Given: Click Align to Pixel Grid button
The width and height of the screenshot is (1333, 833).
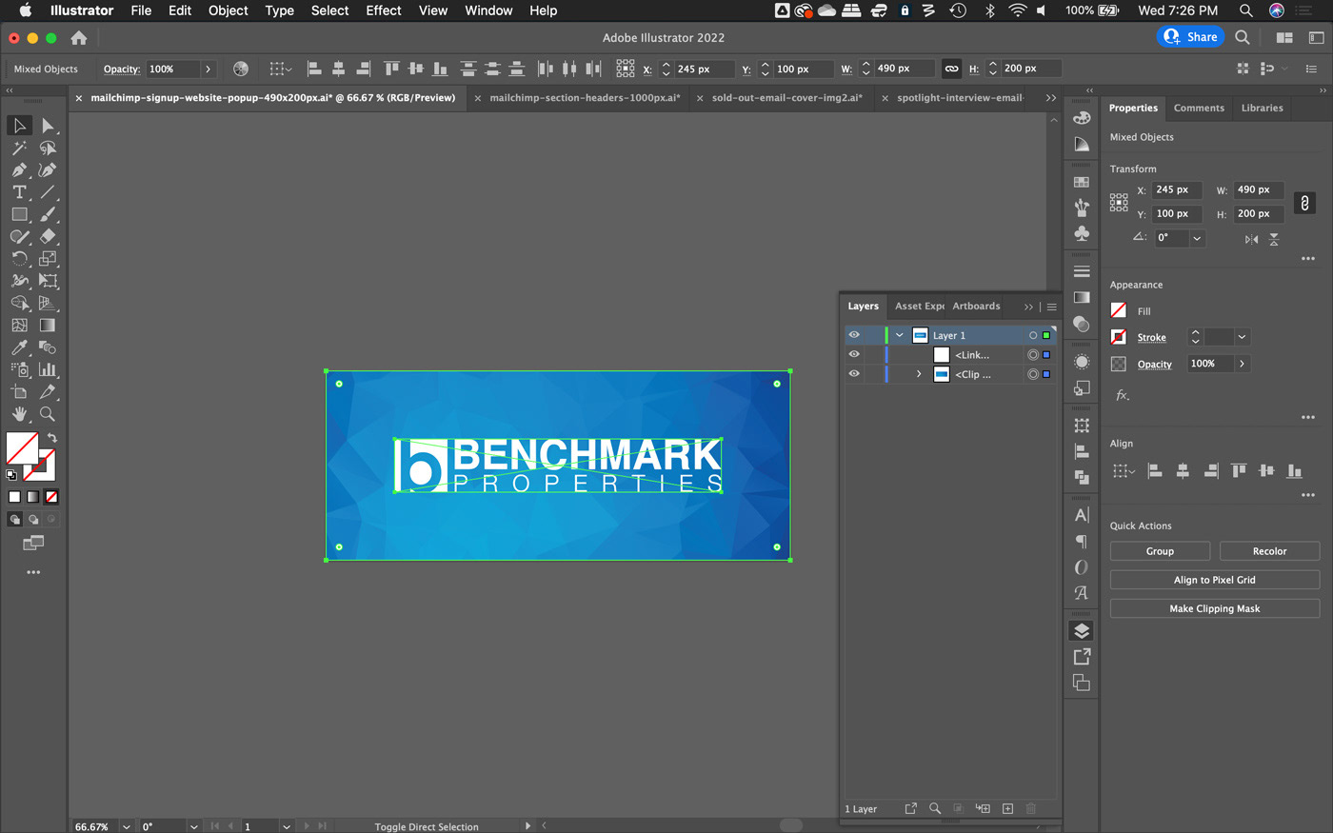Looking at the screenshot, I should pyautogui.click(x=1215, y=580).
